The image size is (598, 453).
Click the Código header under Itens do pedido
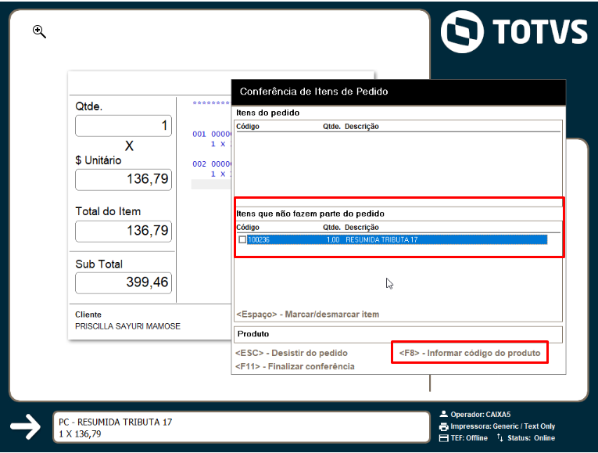coord(248,126)
